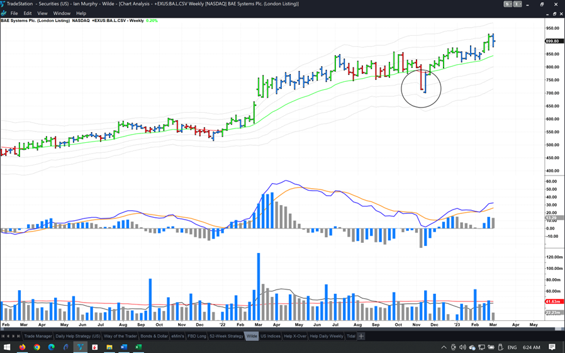Launch Firefox from the taskbar
Image resolution: width=565 pixels, height=353 pixels.
(x=23, y=347)
